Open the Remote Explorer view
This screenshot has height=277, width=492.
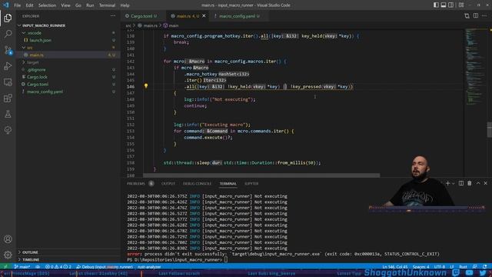[8, 82]
